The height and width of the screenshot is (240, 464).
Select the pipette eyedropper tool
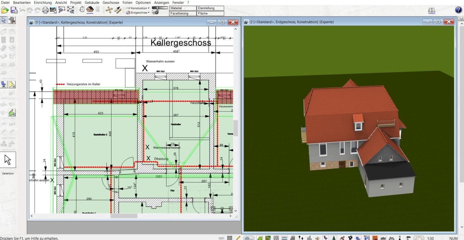point(118,10)
